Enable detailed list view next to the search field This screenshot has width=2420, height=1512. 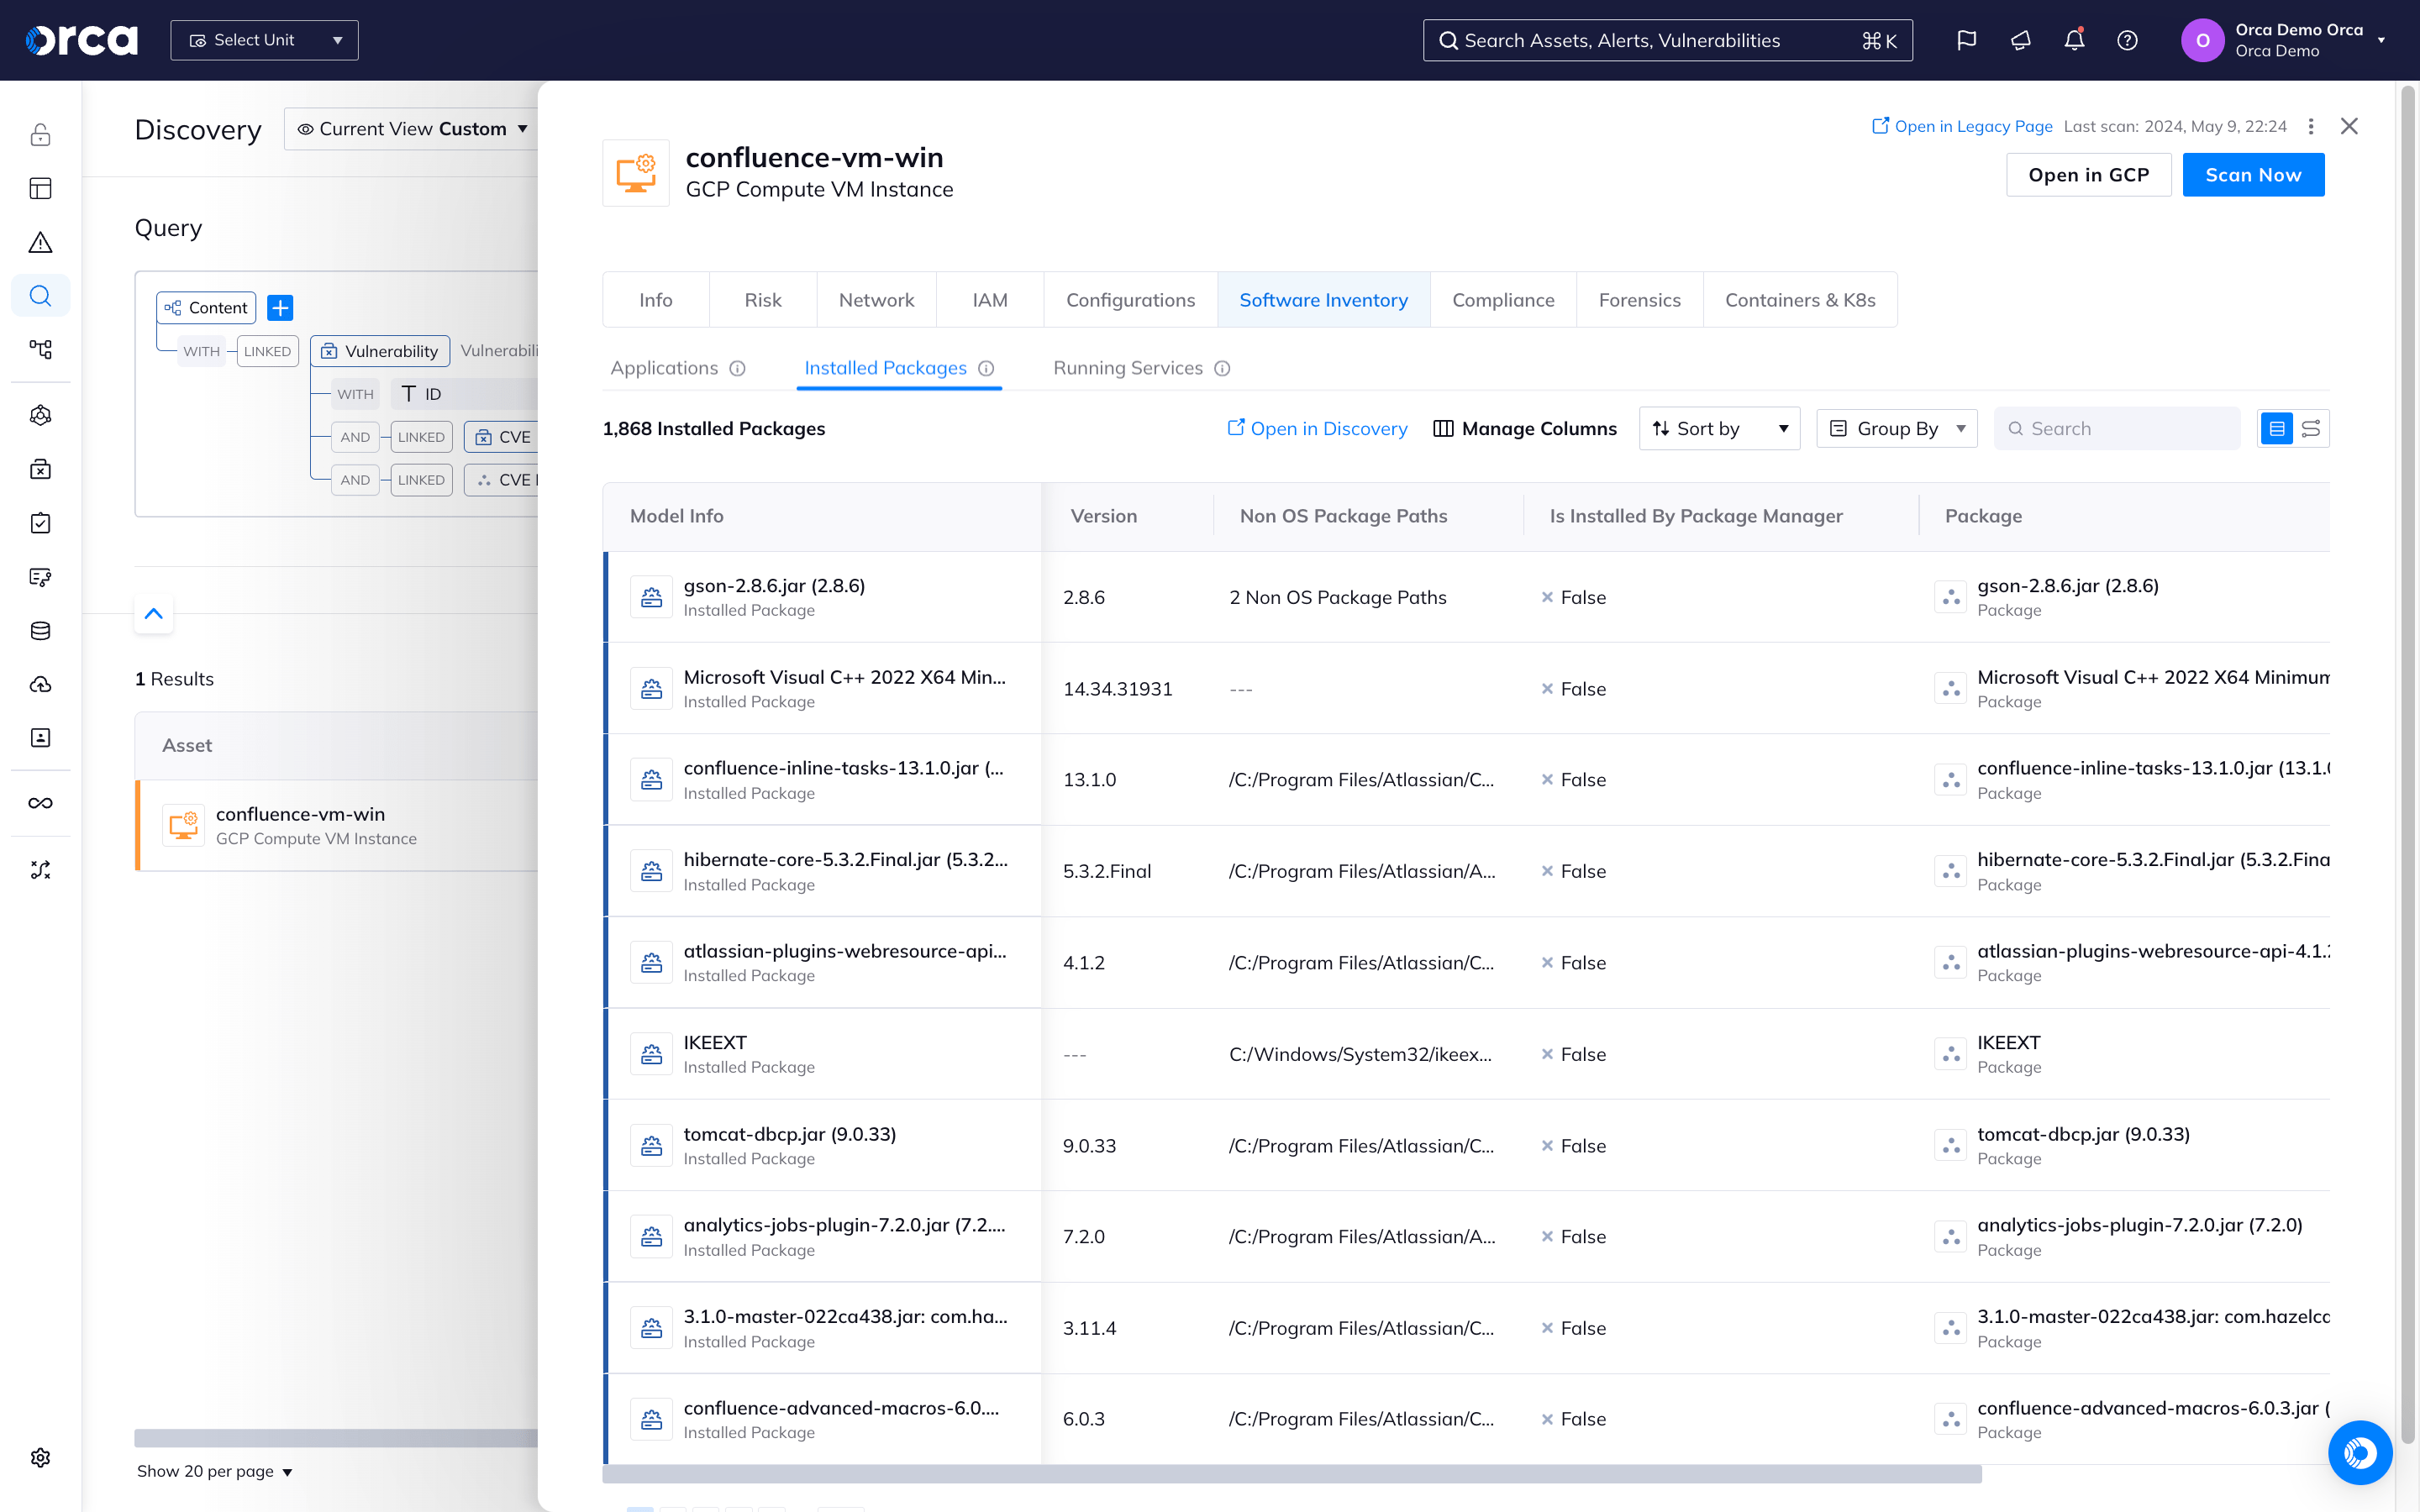point(2277,428)
